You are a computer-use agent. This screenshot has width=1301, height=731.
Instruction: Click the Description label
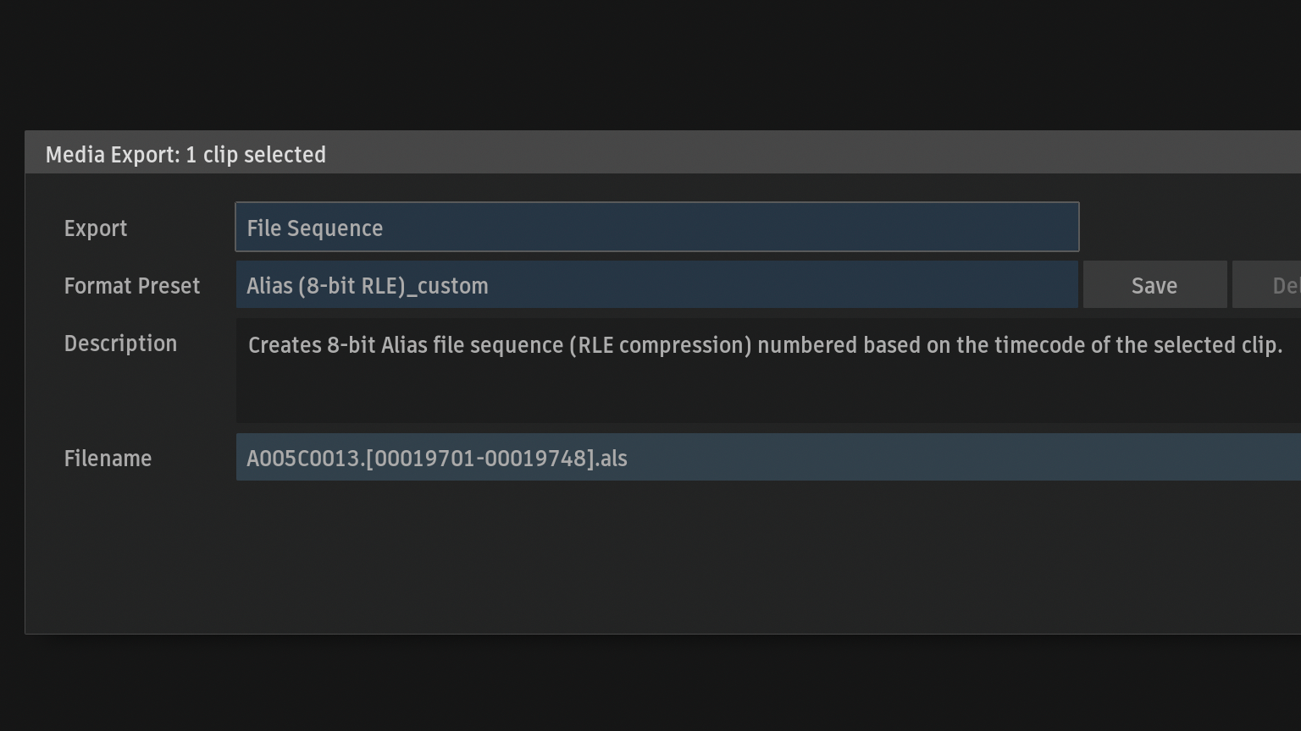pos(120,344)
